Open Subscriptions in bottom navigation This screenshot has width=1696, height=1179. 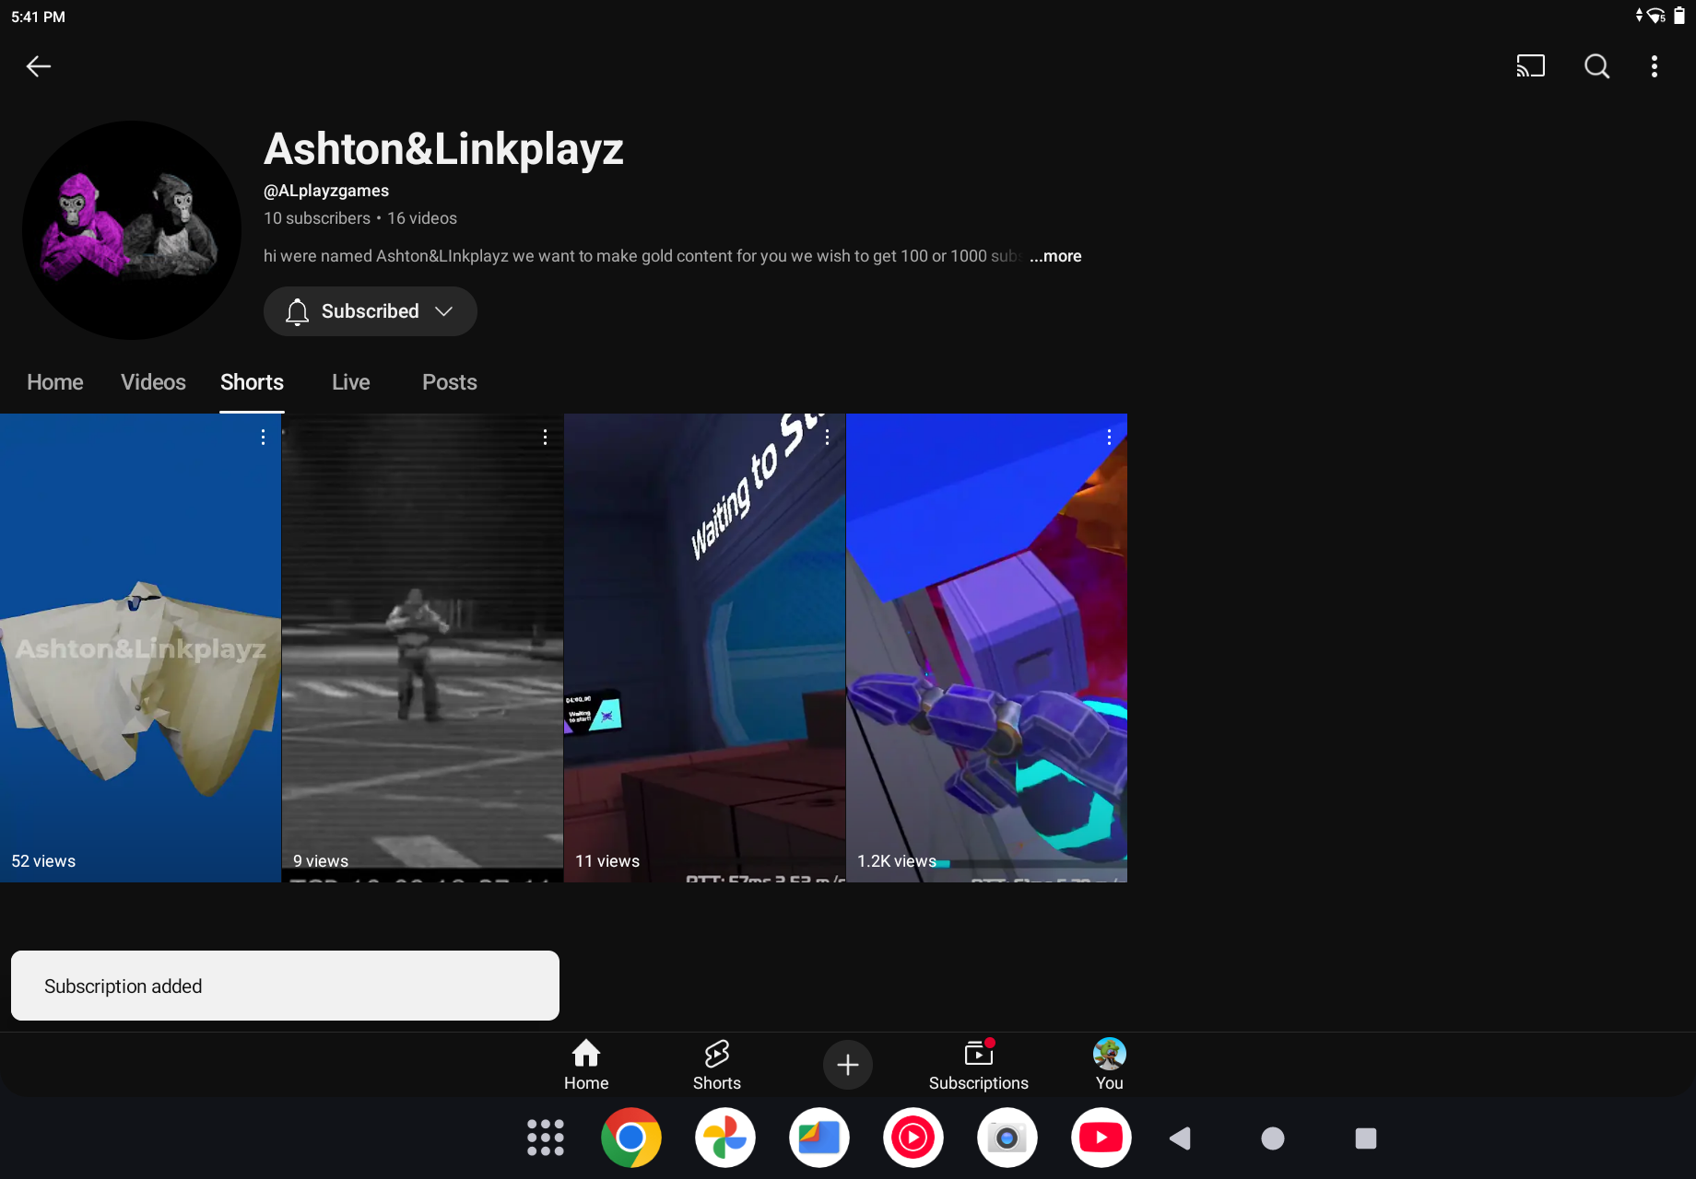[x=979, y=1065]
